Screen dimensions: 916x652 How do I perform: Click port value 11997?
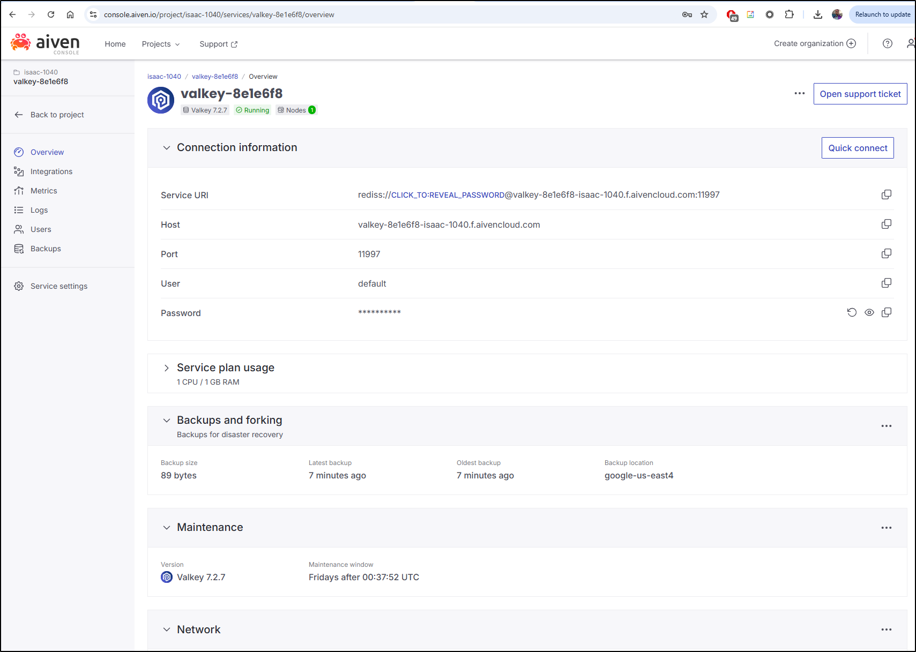pos(369,254)
